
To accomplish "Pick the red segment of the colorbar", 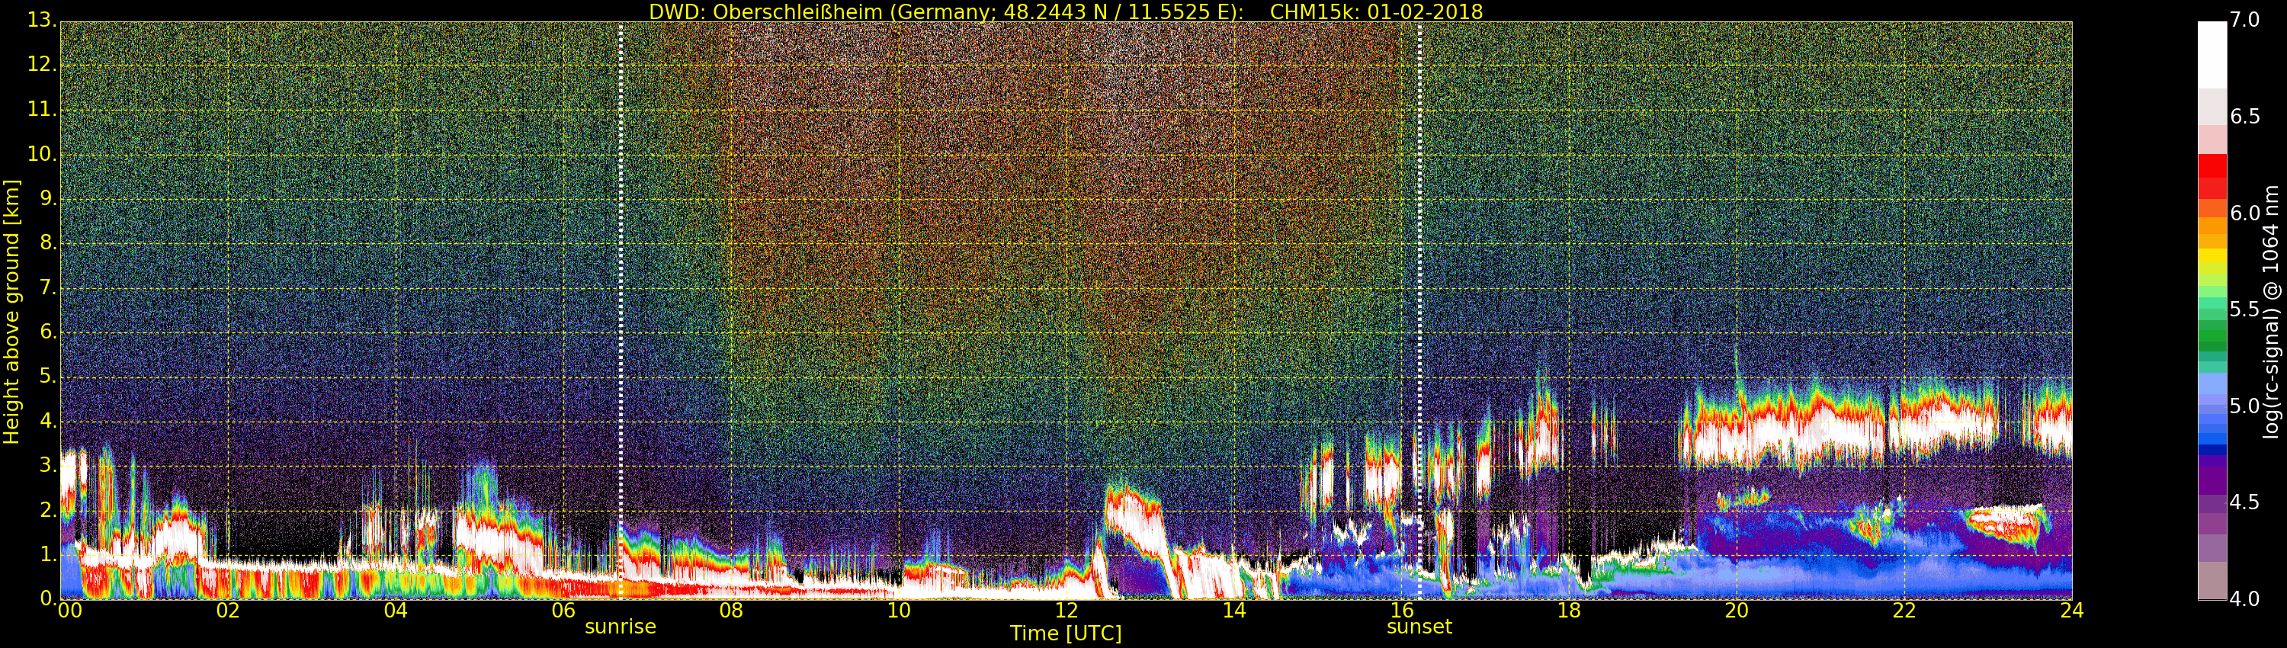I will coord(2212,168).
